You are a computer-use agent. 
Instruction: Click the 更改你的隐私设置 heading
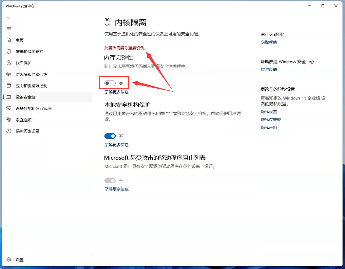tap(278, 89)
